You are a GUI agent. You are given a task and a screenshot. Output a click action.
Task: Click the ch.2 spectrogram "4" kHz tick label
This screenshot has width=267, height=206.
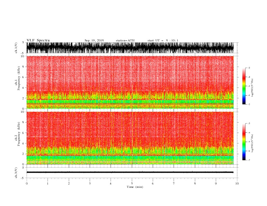coord(23,143)
